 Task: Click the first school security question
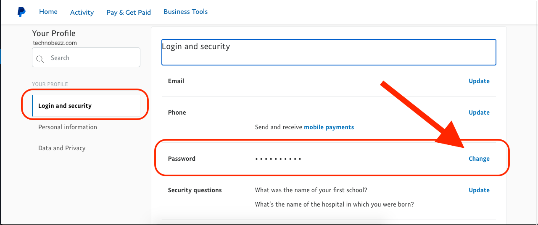[x=311, y=190]
